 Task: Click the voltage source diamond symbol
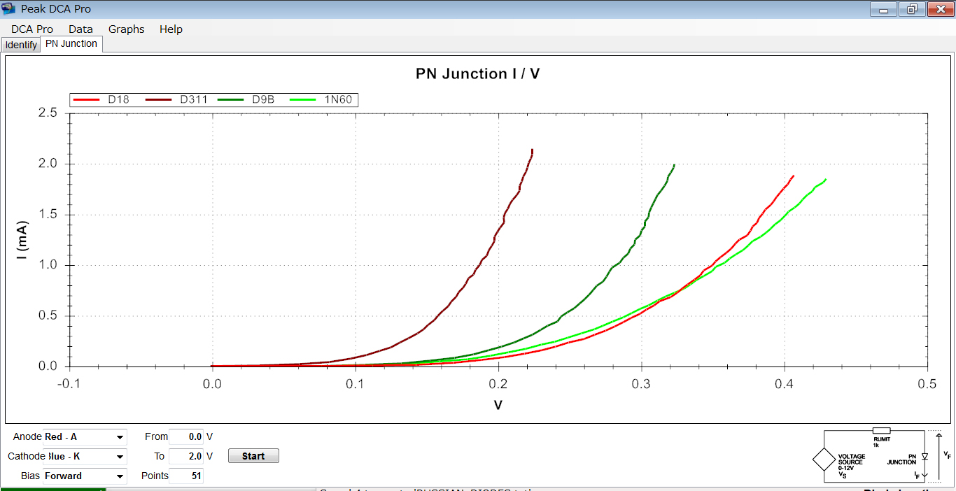pos(824,460)
